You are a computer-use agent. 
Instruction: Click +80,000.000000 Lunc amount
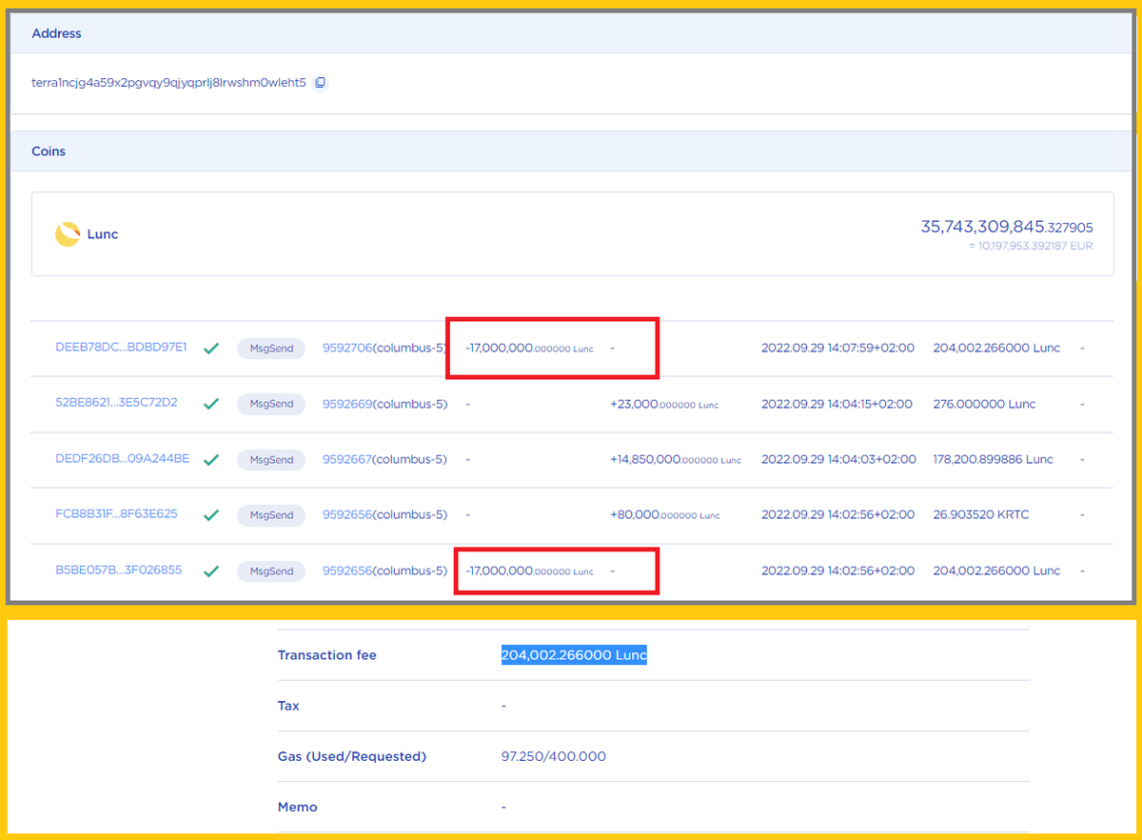pyautogui.click(x=665, y=515)
